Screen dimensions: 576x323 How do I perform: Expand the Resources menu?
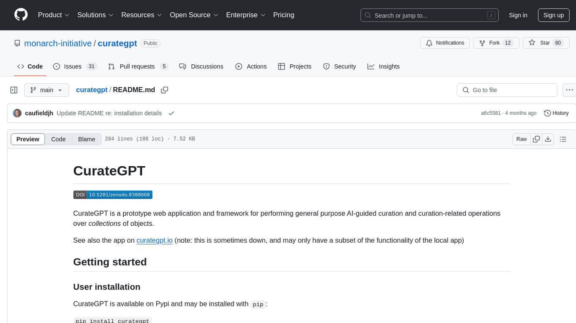[141, 15]
